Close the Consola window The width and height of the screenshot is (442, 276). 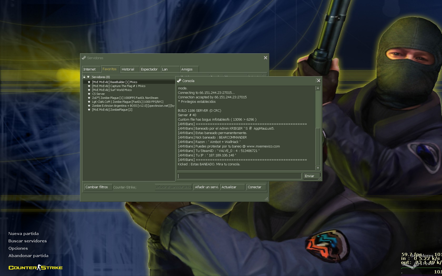coord(319,81)
